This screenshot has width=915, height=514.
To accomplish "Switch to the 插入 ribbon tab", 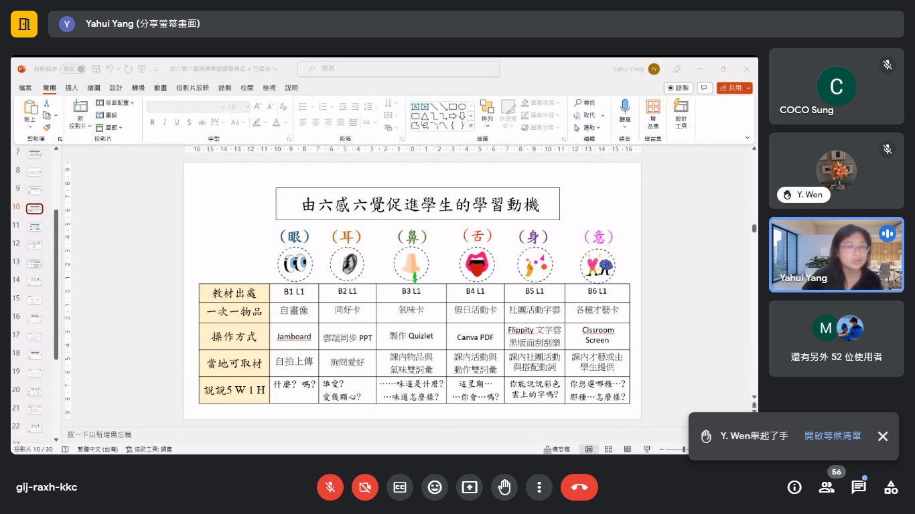I will (70, 87).
